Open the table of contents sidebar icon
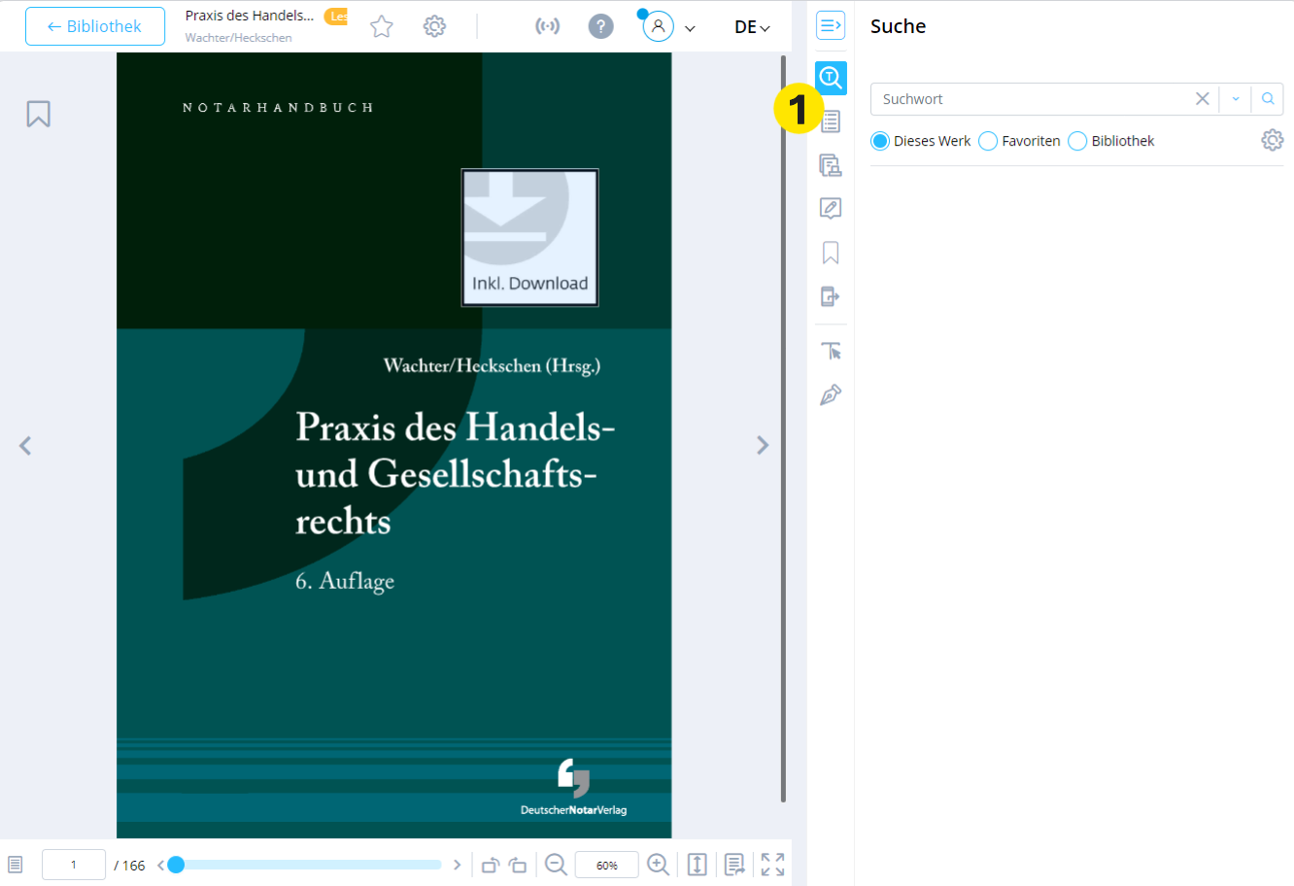Viewport: 1294px width, 886px height. pos(831,121)
